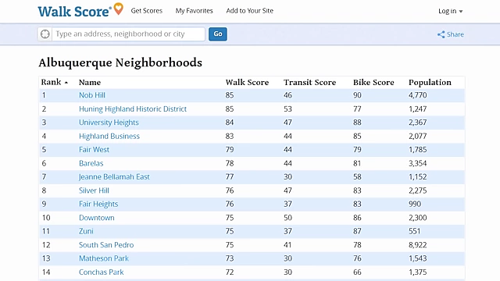The width and height of the screenshot is (500, 281).
Task: Click Zuni population 551
Action: click(415, 231)
